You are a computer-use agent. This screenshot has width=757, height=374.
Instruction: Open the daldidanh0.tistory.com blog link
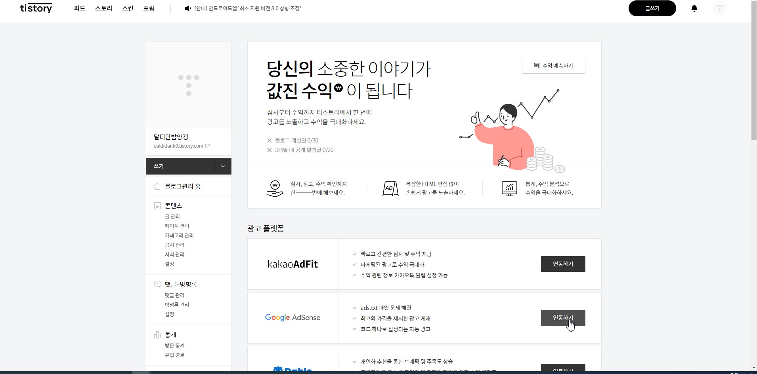tap(178, 146)
